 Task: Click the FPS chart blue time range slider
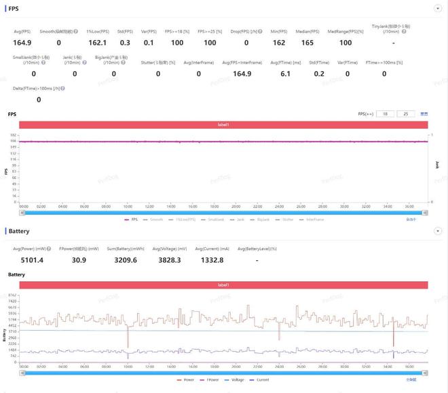point(224,212)
